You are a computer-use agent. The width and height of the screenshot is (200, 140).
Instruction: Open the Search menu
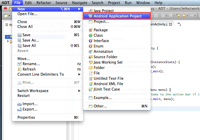point(98,3)
